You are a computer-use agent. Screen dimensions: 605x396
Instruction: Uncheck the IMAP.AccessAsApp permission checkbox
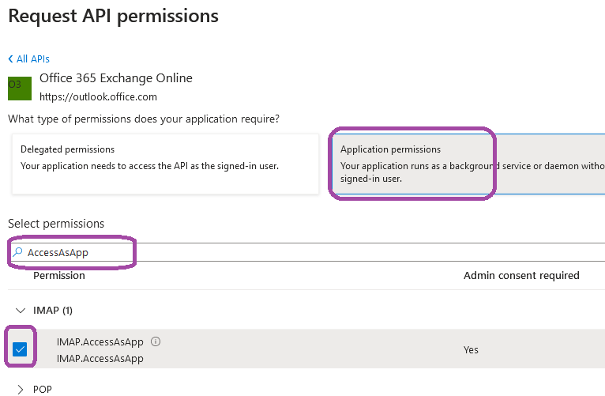(x=20, y=349)
